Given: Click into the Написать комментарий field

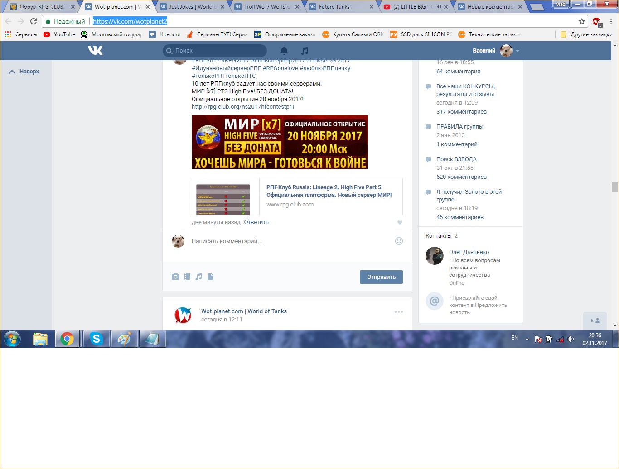Looking at the screenshot, I should click(290, 241).
